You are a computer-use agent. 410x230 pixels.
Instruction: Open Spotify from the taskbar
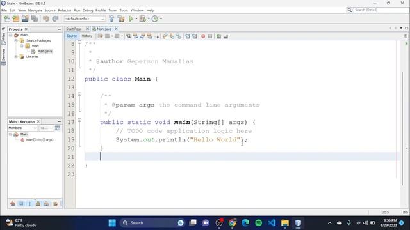click(x=258, y=223)
